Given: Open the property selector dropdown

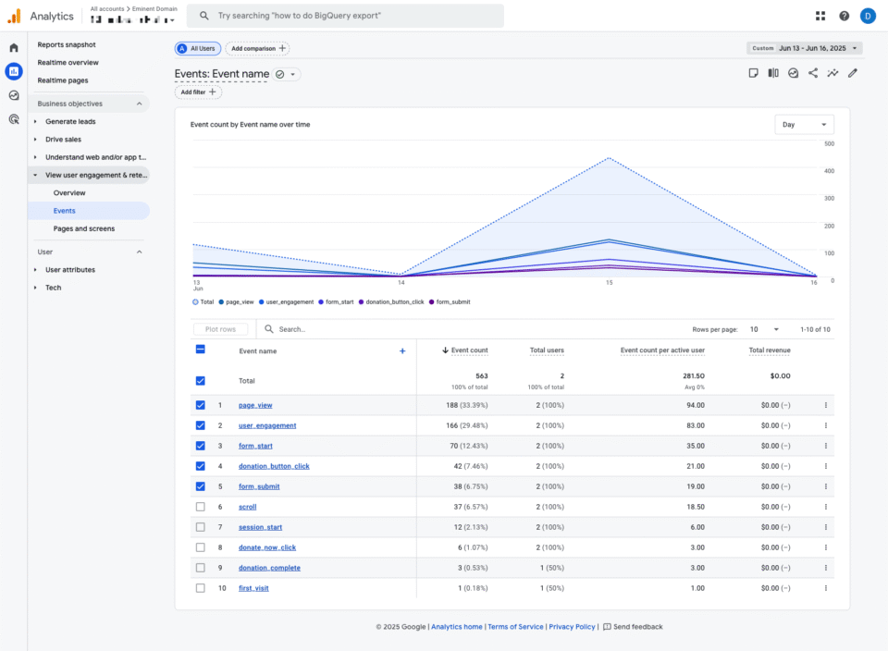Looking at the screenshot, I should point(133,19).
